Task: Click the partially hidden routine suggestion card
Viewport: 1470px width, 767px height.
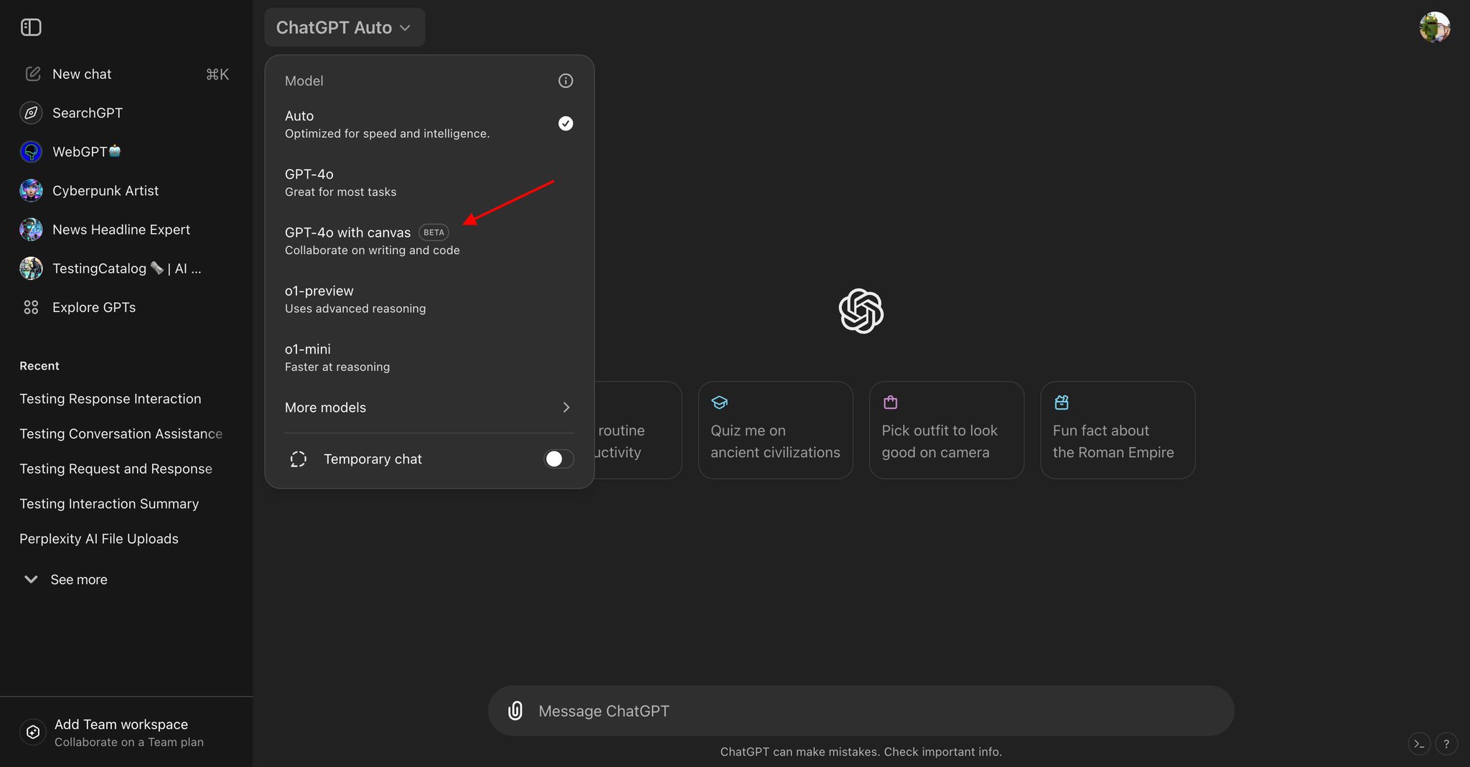Action: click(638, 430)
